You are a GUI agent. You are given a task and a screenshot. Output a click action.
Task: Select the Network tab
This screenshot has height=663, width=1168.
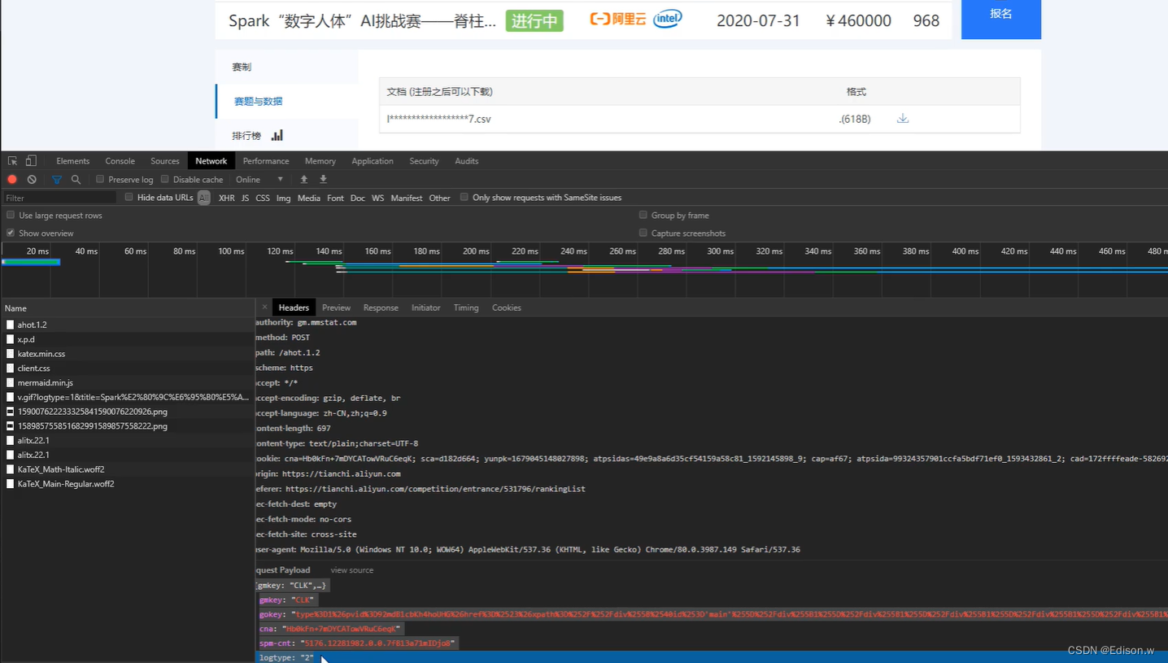(x=211, y=161)
